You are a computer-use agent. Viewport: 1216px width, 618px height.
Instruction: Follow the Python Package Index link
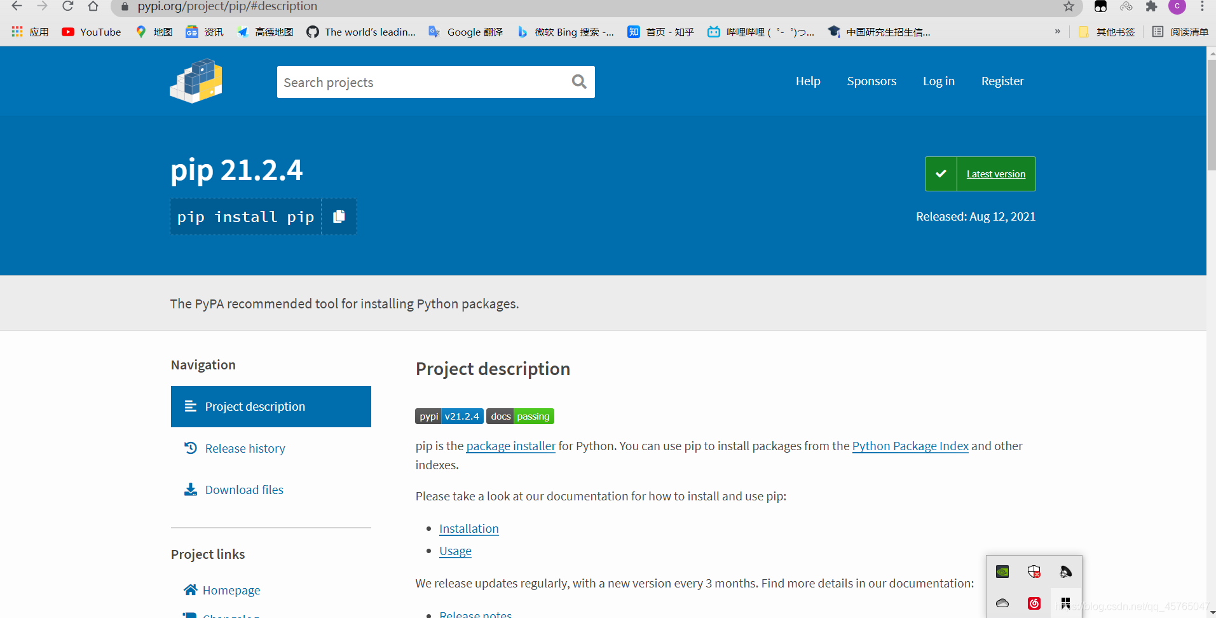[x=910, y=446]
